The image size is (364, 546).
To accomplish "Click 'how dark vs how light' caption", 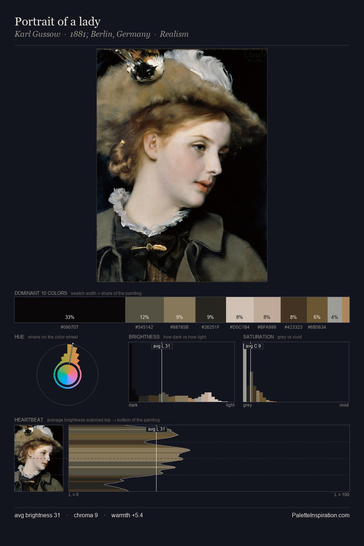I will 185,337.
